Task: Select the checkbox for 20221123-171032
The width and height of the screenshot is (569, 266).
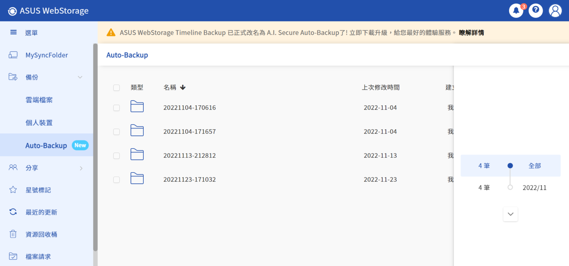Action: pos(116,180)
